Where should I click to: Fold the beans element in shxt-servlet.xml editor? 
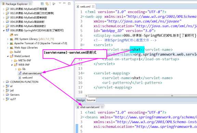83,117
